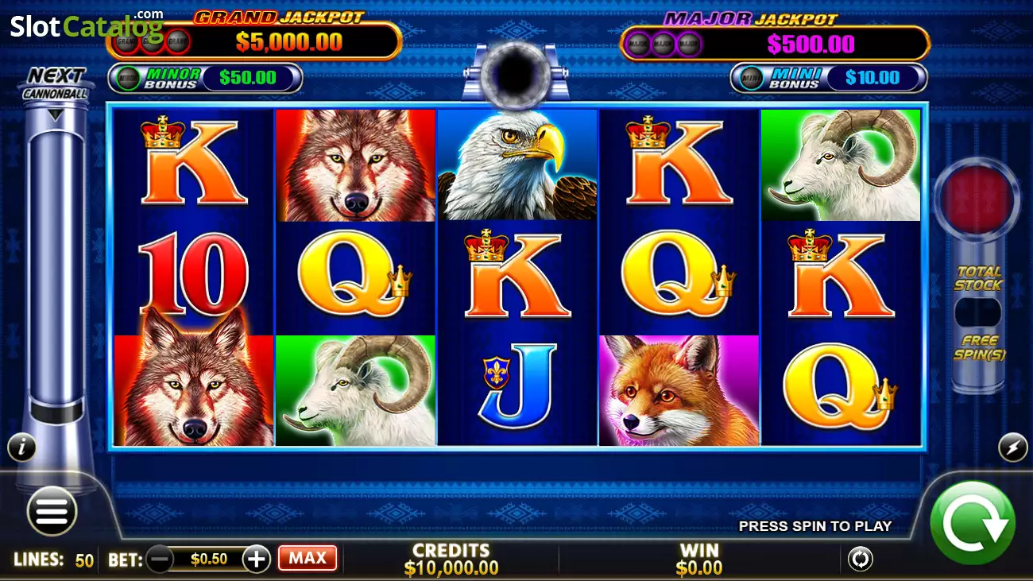
Task: Increase bet with the plus button
Action: (x=256, y=559)
